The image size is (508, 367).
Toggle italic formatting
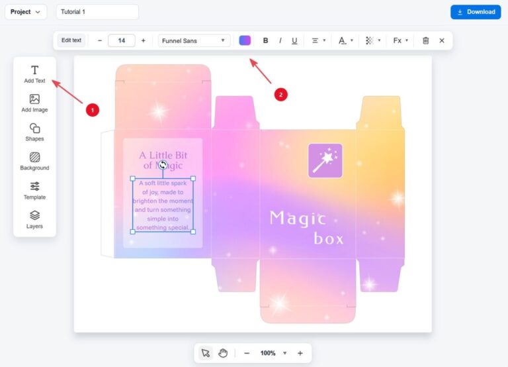point(280,40)
